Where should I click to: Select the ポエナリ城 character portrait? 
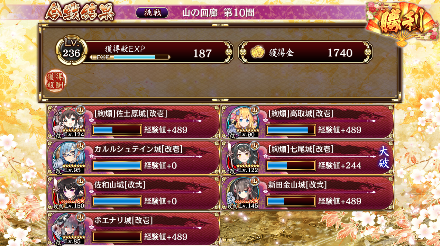(x=69, y=229)
